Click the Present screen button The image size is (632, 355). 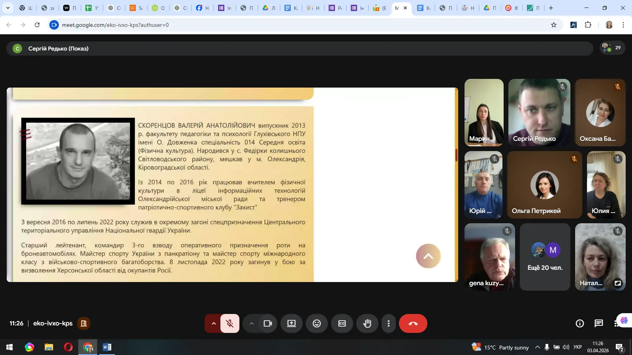[292, 323]
